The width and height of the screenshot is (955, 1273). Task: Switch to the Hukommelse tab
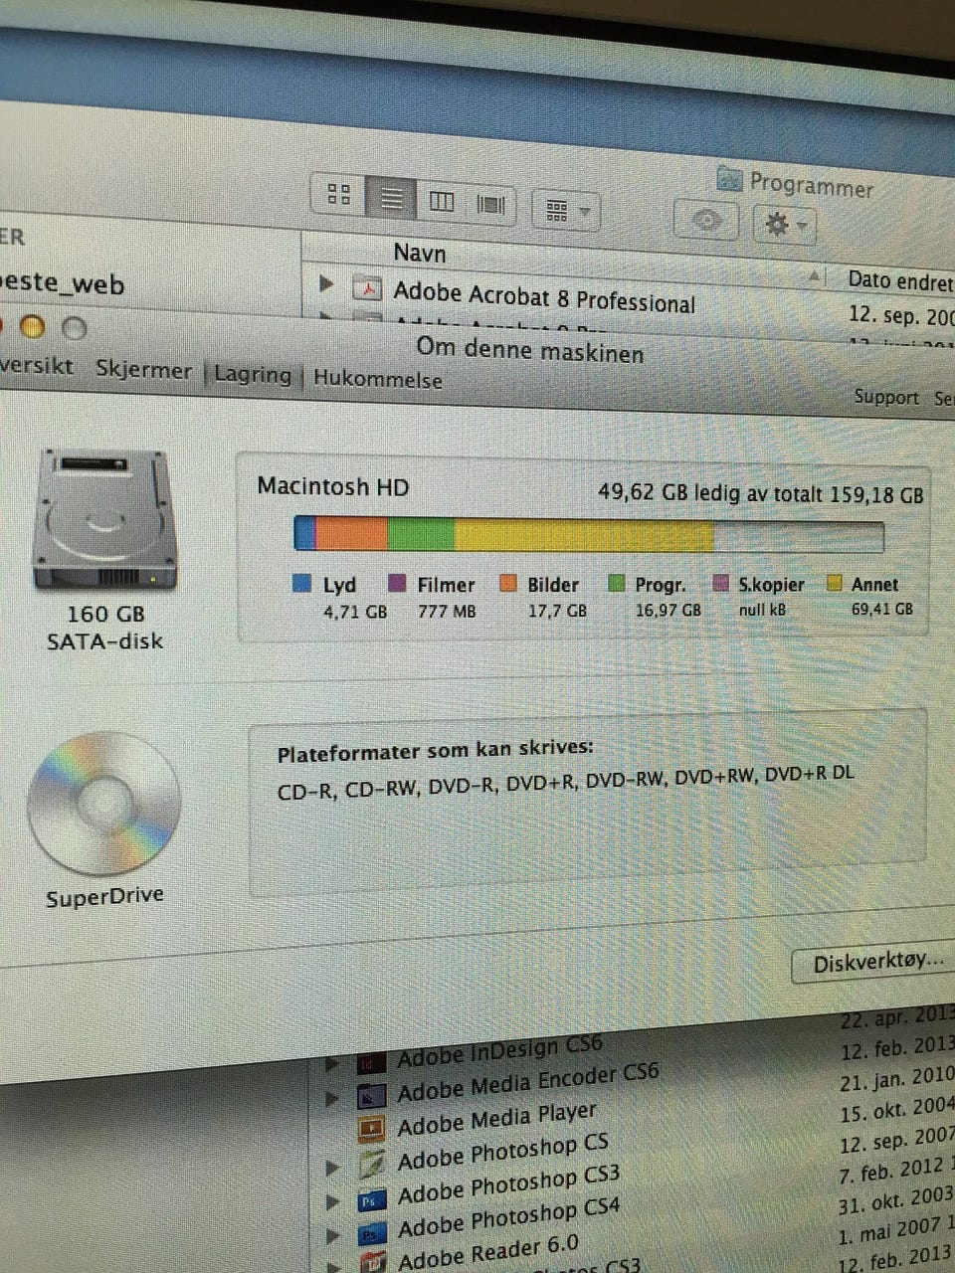click(377, 378)
